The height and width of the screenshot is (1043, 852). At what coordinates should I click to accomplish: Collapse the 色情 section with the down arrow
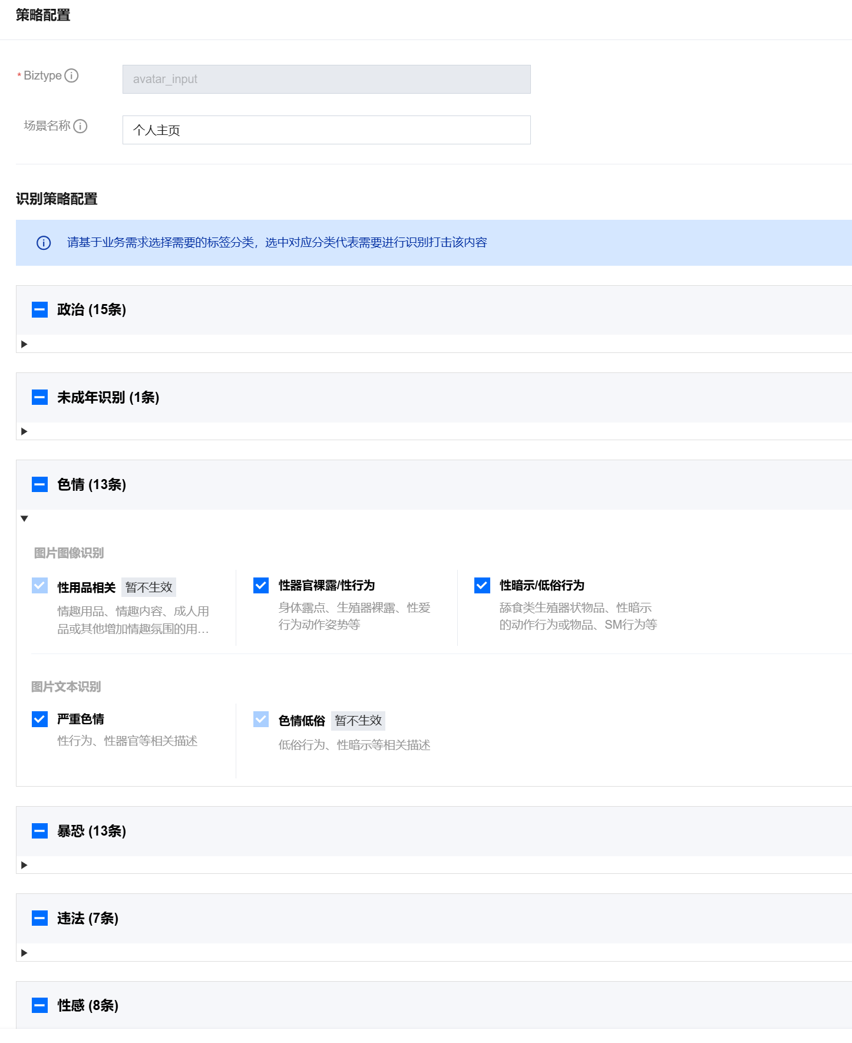pyautogui.click(x=24, y=519)
